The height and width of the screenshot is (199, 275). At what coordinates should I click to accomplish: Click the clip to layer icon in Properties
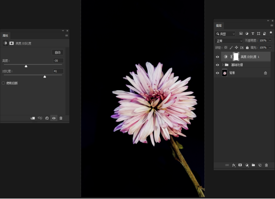(x=33, y=118)
